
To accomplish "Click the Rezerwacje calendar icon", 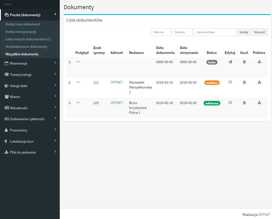I will click(6, 63).
